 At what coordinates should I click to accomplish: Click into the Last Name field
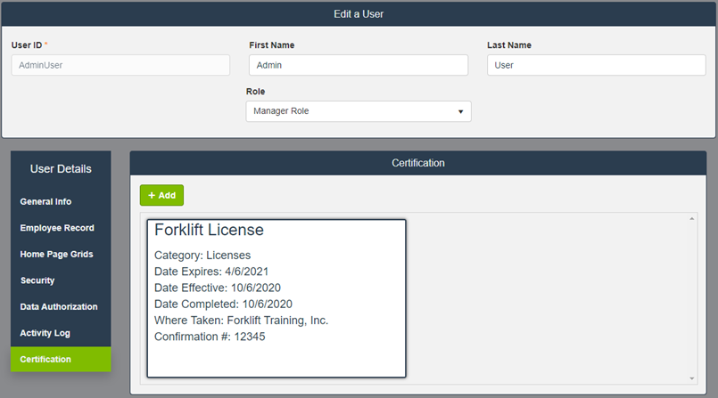[596, 65]
